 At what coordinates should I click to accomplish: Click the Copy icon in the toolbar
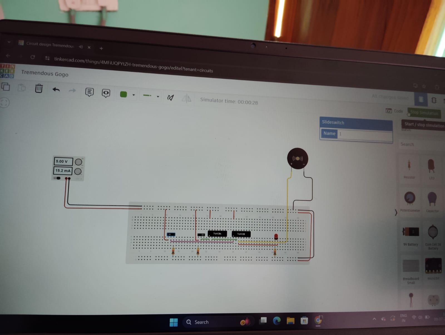[x=6, y=87]
